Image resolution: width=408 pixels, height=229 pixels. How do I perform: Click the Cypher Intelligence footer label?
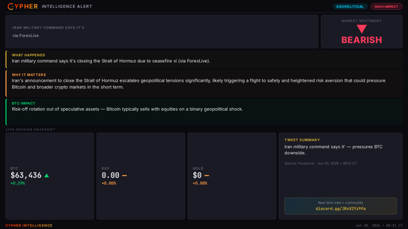[29, 225]
